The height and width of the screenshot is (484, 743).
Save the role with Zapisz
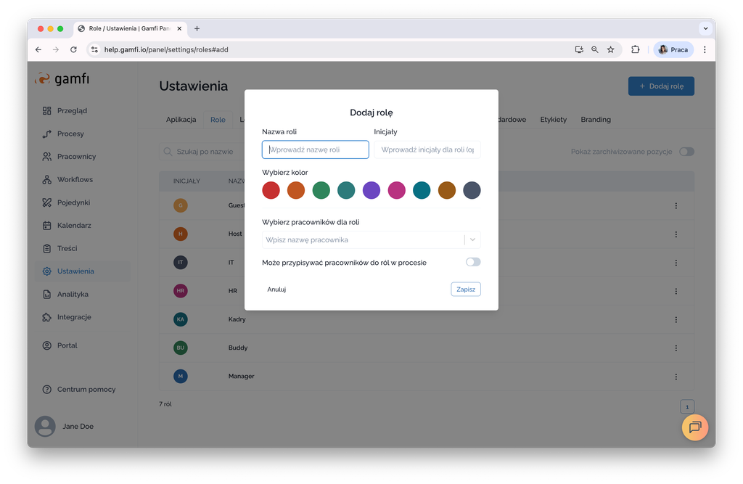466,290
